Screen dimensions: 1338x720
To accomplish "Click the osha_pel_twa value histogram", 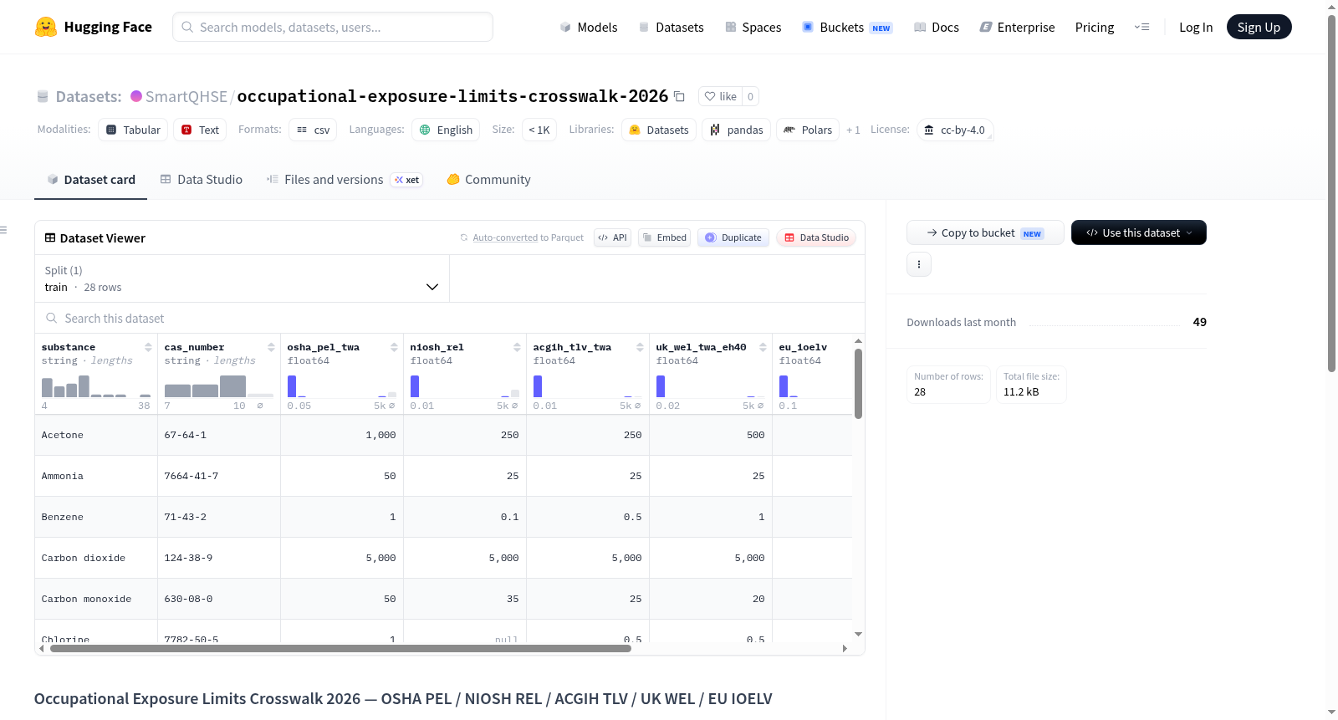I will click(x=342, y=386).
